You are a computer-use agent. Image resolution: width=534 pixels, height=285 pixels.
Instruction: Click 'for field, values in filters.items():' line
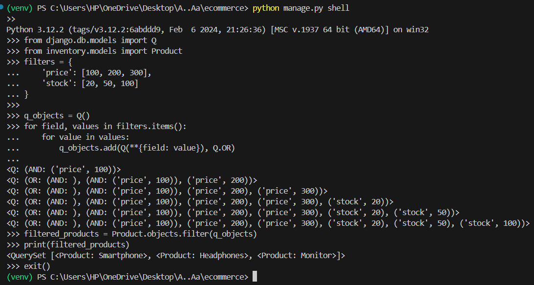pyautogui.click(x=106, y=127)
